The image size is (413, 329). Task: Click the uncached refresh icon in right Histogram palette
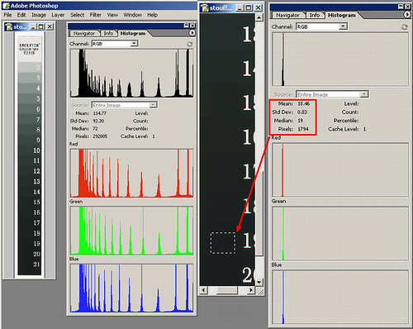[x=404, y=27]
